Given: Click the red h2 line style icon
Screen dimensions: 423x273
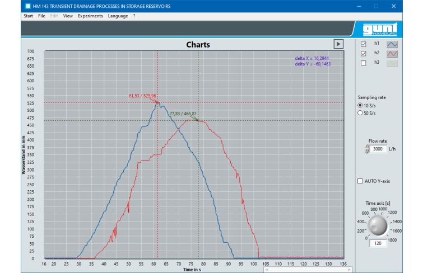Looking at the screenshot, I should click(x=392, y=54).
